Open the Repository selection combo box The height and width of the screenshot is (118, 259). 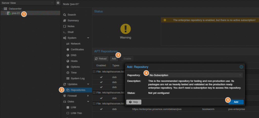click(195, 75)
